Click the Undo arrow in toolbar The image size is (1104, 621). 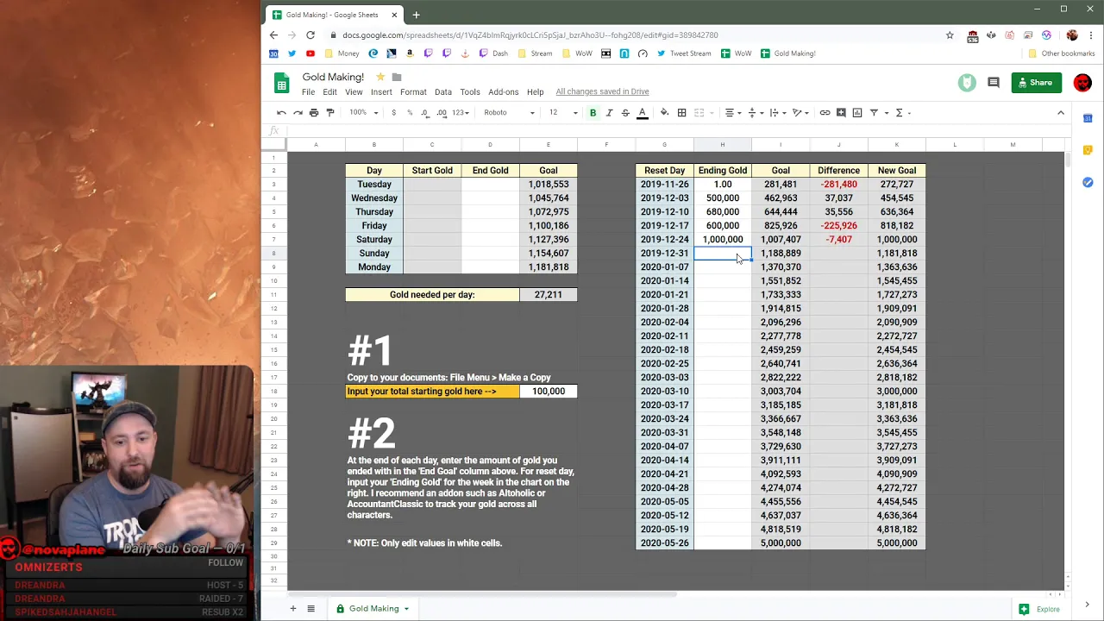[x=281, y=112]
